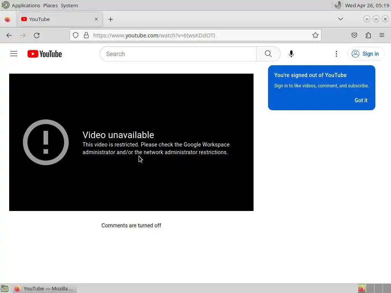This screenshot has width=391, height=293.
Task: Open tracking protection shield icon
Action: click(x=76, y=35)
